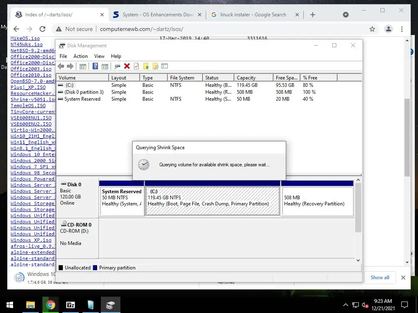Open the File menu in Disk Management
This screenshot has height=313, width=418.
63,56
